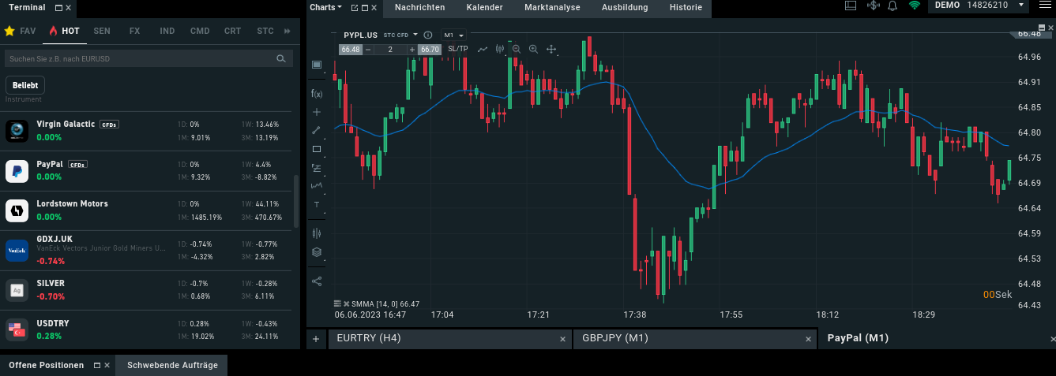
Task: Switch to line chart icon in top toolbar
Action: pos(483,49)
